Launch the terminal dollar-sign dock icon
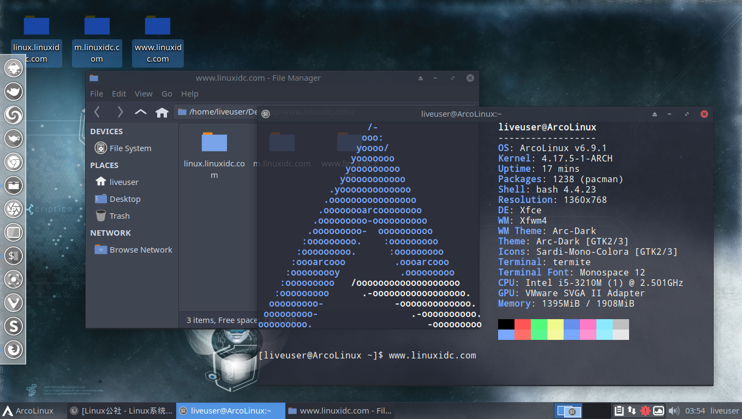Viewport: 742px width, 419px height. 13,256
